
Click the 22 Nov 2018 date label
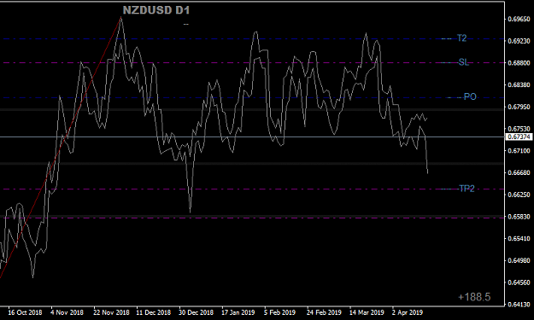point(111,312)
